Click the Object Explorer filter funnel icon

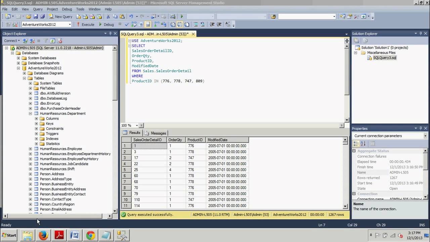(x=46, y=41)
